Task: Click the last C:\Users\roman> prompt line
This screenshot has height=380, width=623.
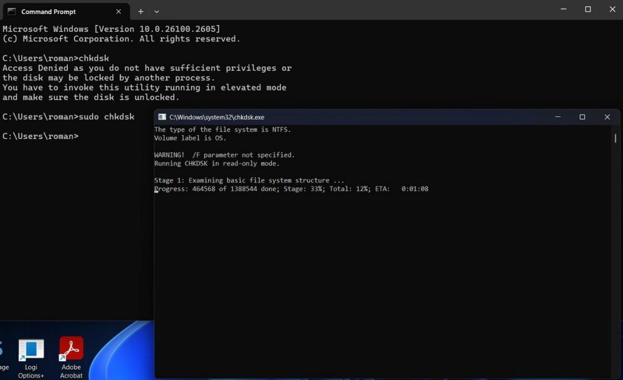Action: (41, 136)
